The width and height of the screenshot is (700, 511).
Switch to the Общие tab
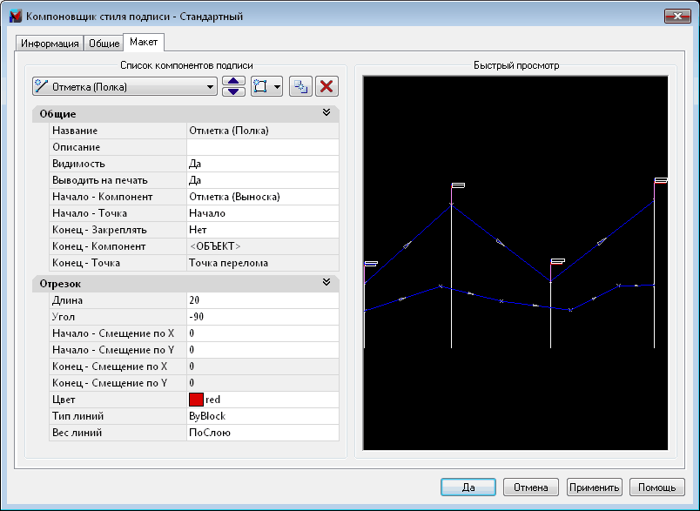pos(104,44)
